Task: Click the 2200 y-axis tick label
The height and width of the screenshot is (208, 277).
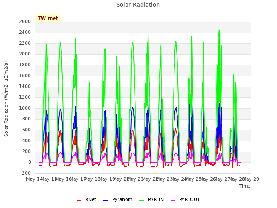Action: 25,43
